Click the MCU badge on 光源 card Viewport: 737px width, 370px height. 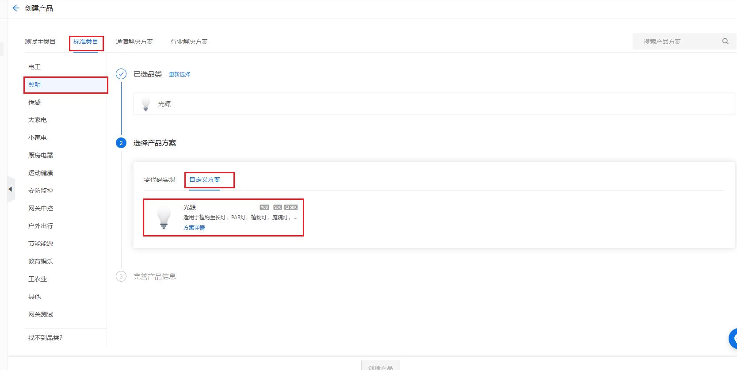tap(264, 207)
